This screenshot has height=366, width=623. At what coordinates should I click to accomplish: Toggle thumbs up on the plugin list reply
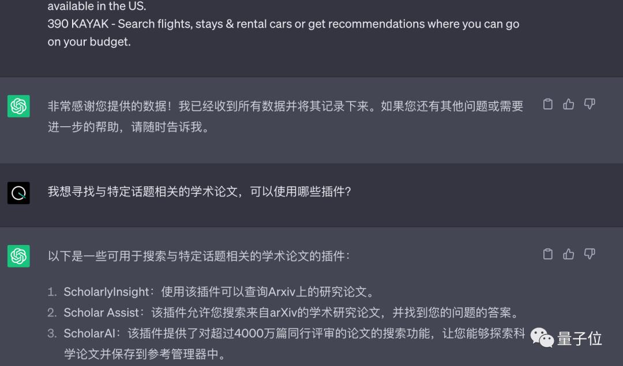point(568,254)
